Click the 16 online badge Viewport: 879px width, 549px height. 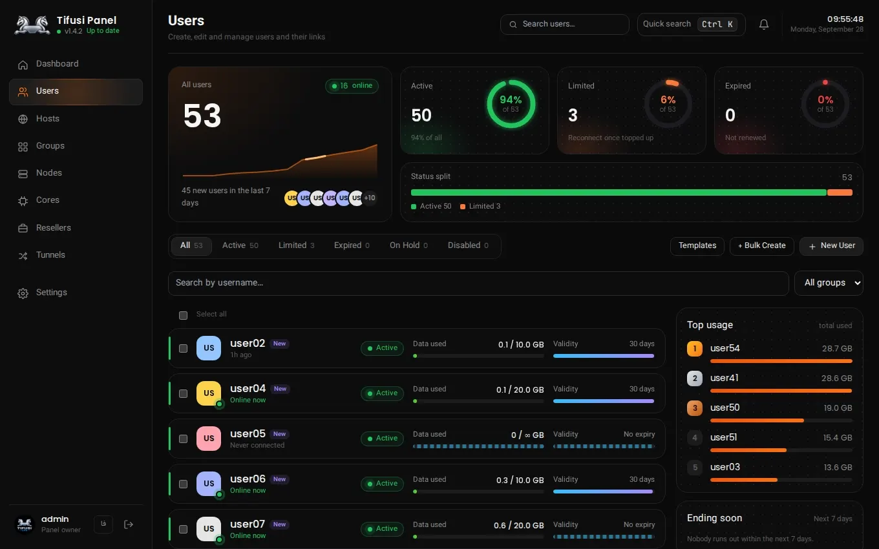[352, 86]
